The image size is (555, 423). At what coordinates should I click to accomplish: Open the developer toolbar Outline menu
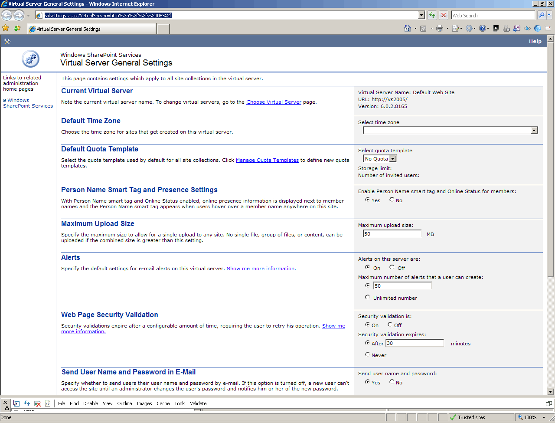tap(124, 403)
